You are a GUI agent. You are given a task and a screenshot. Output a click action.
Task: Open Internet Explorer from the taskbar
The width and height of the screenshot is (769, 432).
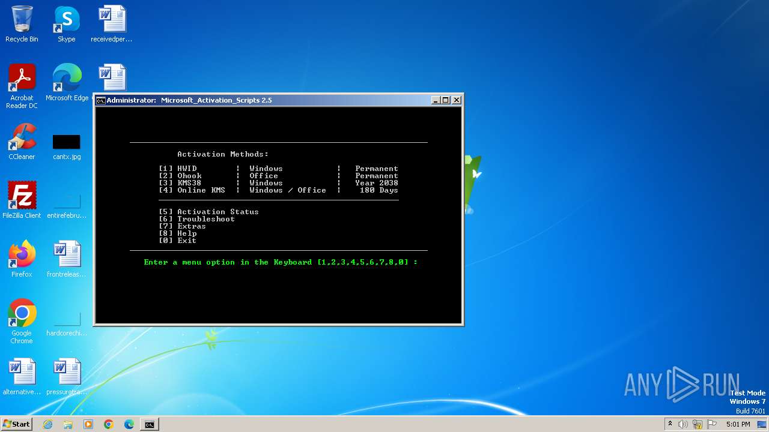pos(47,424)
